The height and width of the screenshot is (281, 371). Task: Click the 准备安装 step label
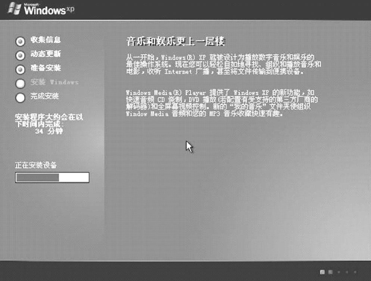pos(46,68)
